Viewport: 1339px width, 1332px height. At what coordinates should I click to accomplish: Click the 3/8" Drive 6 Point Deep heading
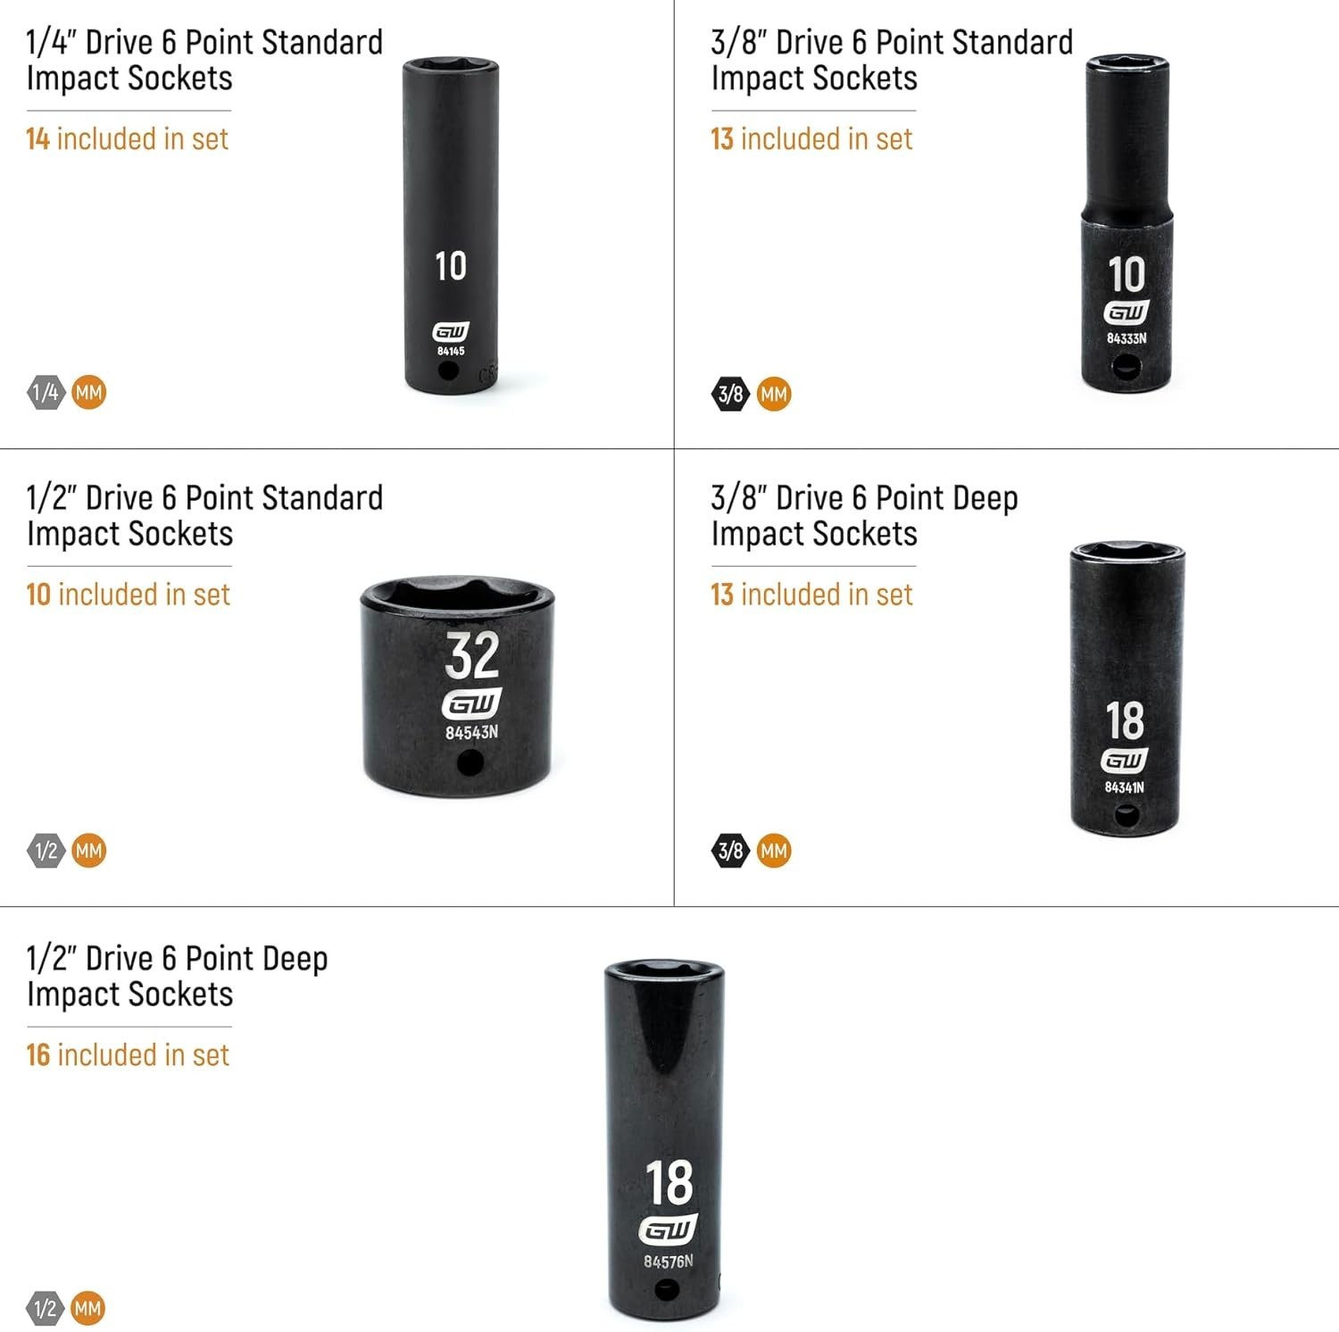[864, 516]
